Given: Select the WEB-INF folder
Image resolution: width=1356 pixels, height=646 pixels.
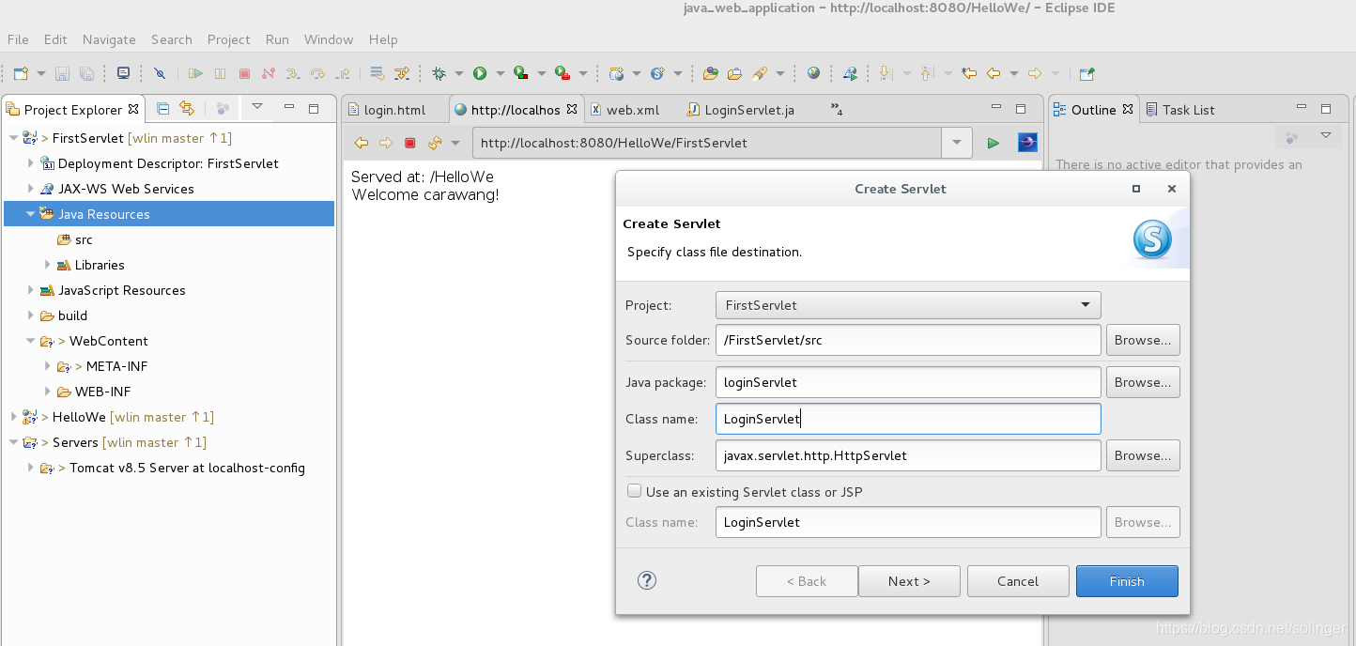Looking at the screenshot, I should pos(102,392).
